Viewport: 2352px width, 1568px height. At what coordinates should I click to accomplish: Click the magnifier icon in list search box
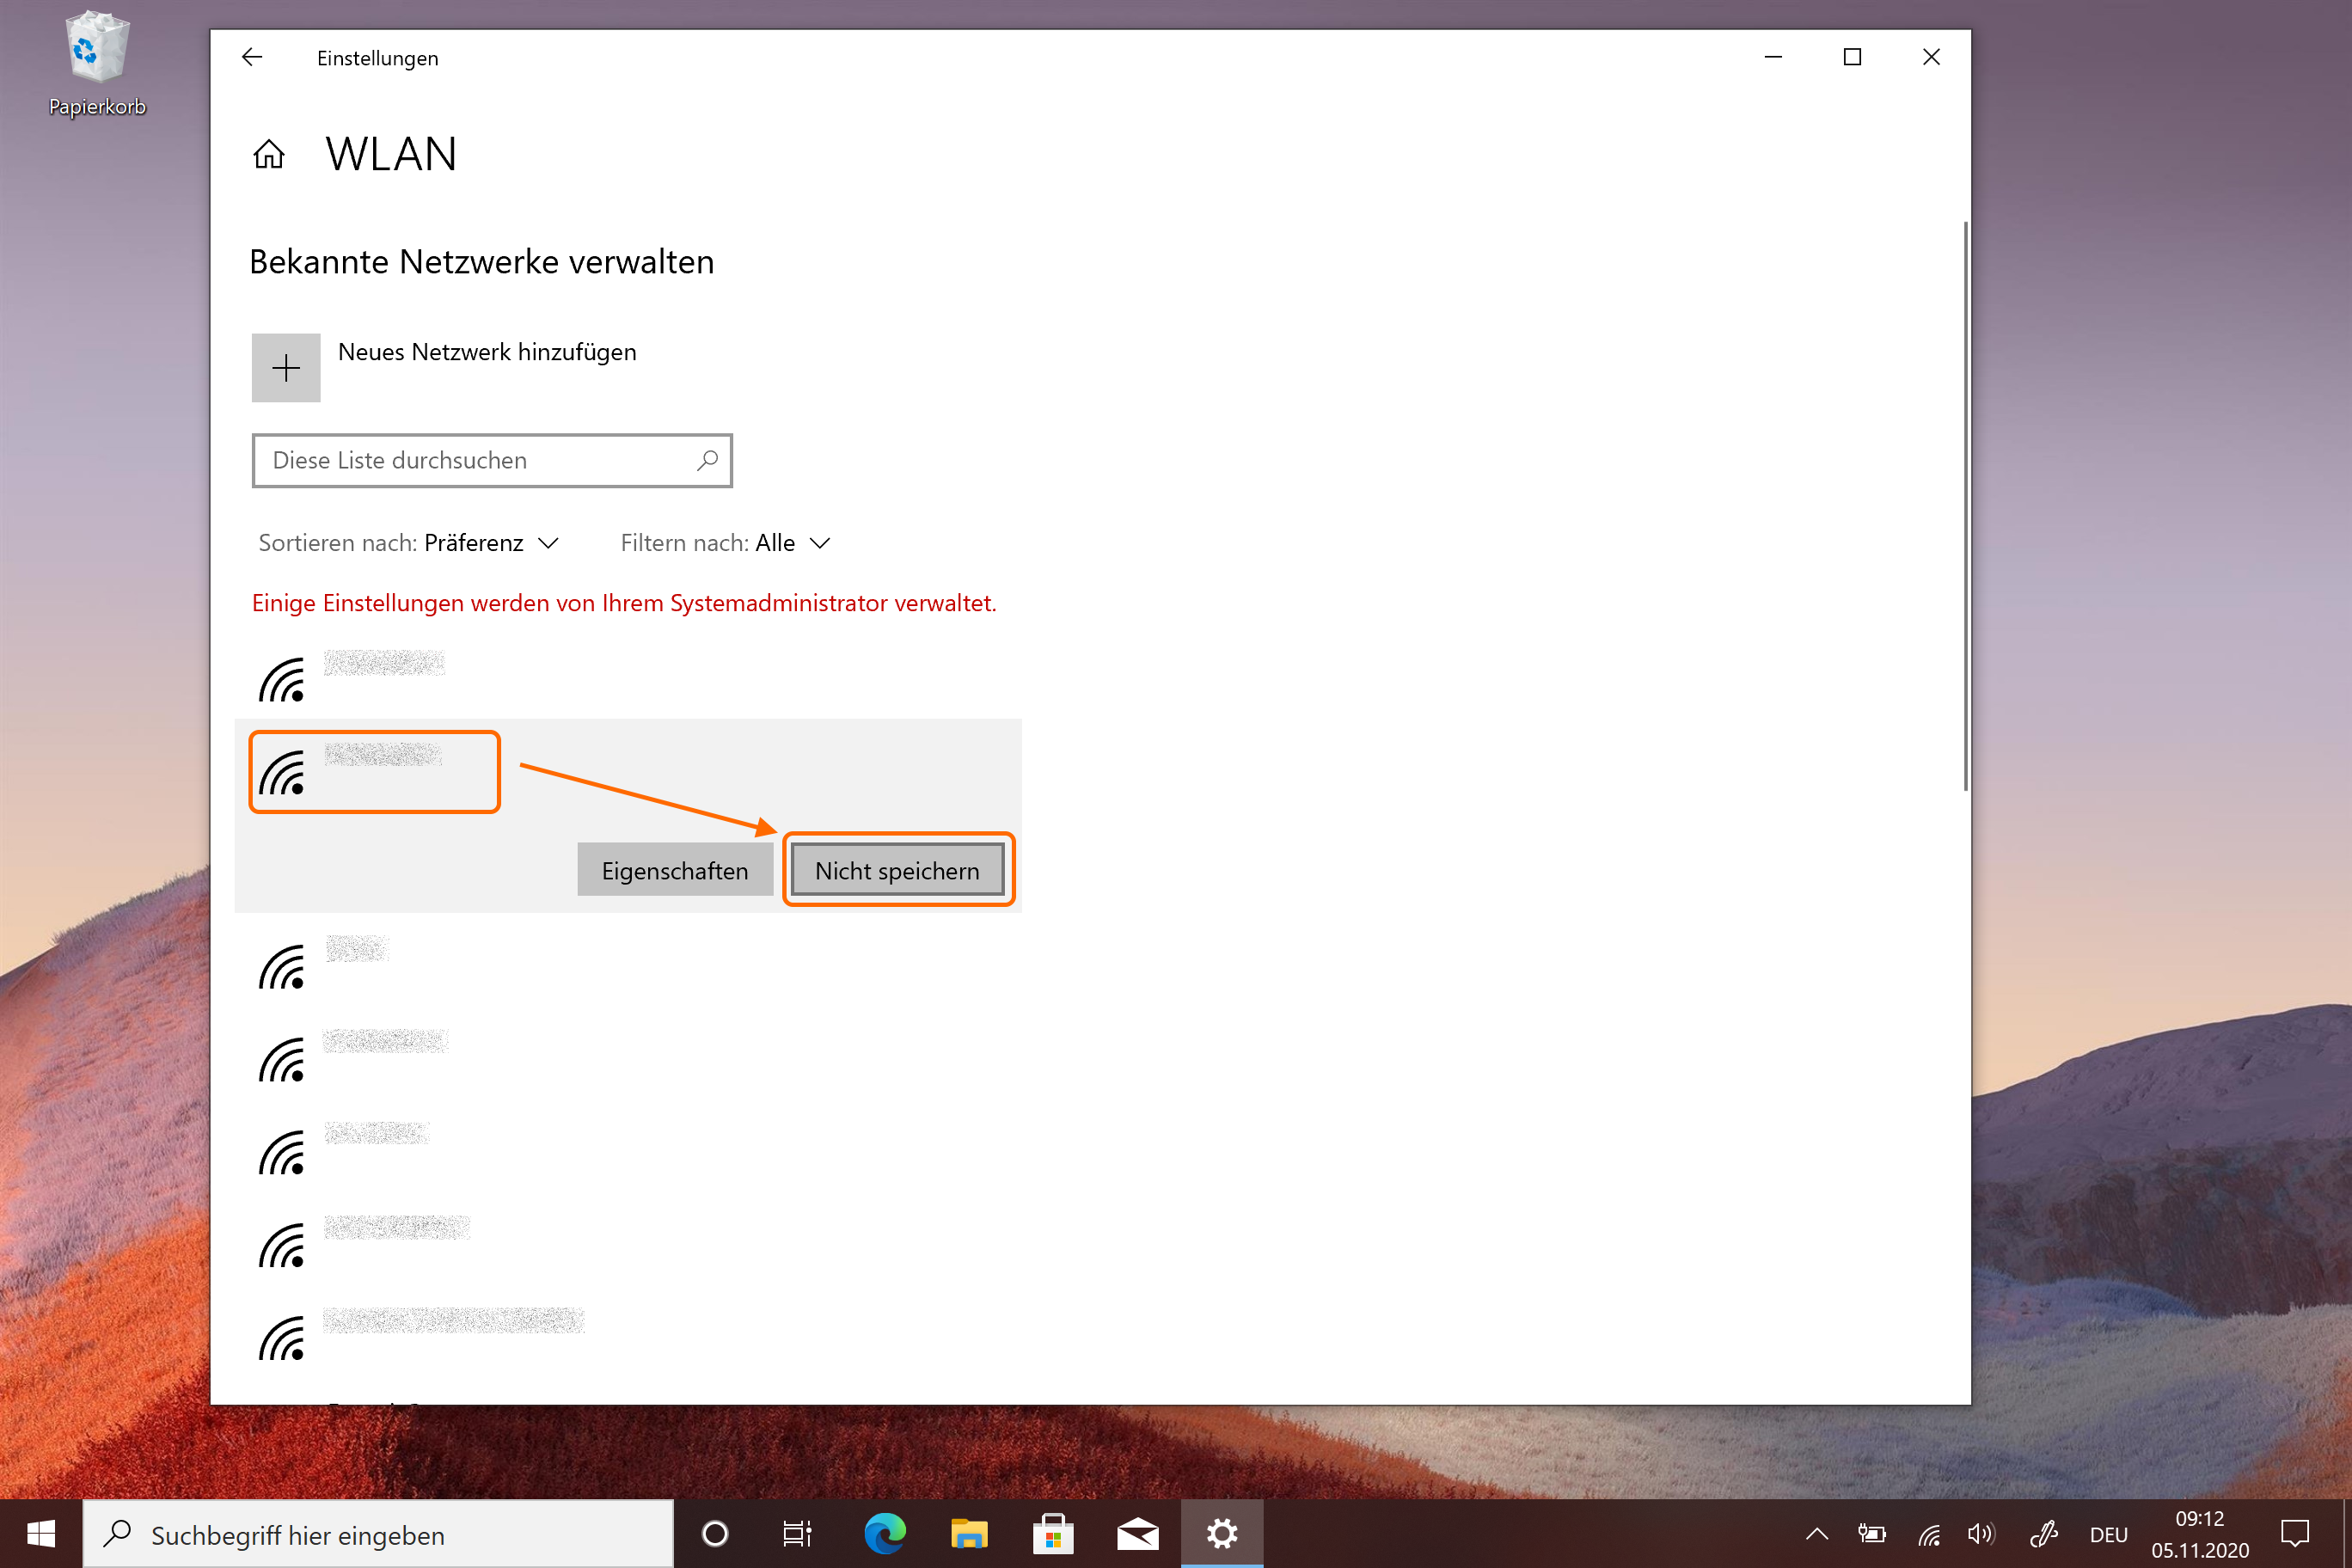point(707,460)
